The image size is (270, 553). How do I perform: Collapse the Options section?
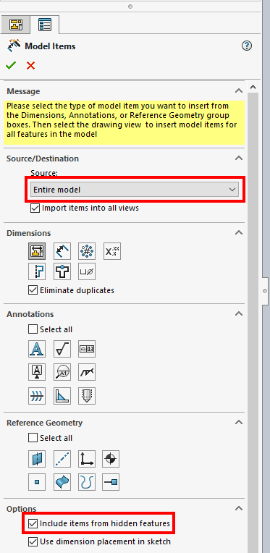pos(239,509)
